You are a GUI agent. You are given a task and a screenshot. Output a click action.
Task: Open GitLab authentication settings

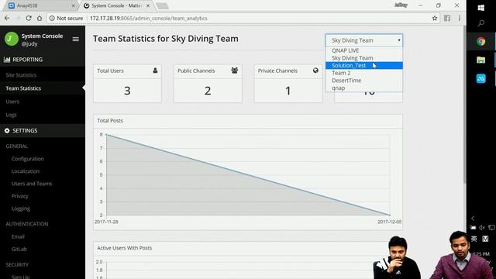coord(19,249)
